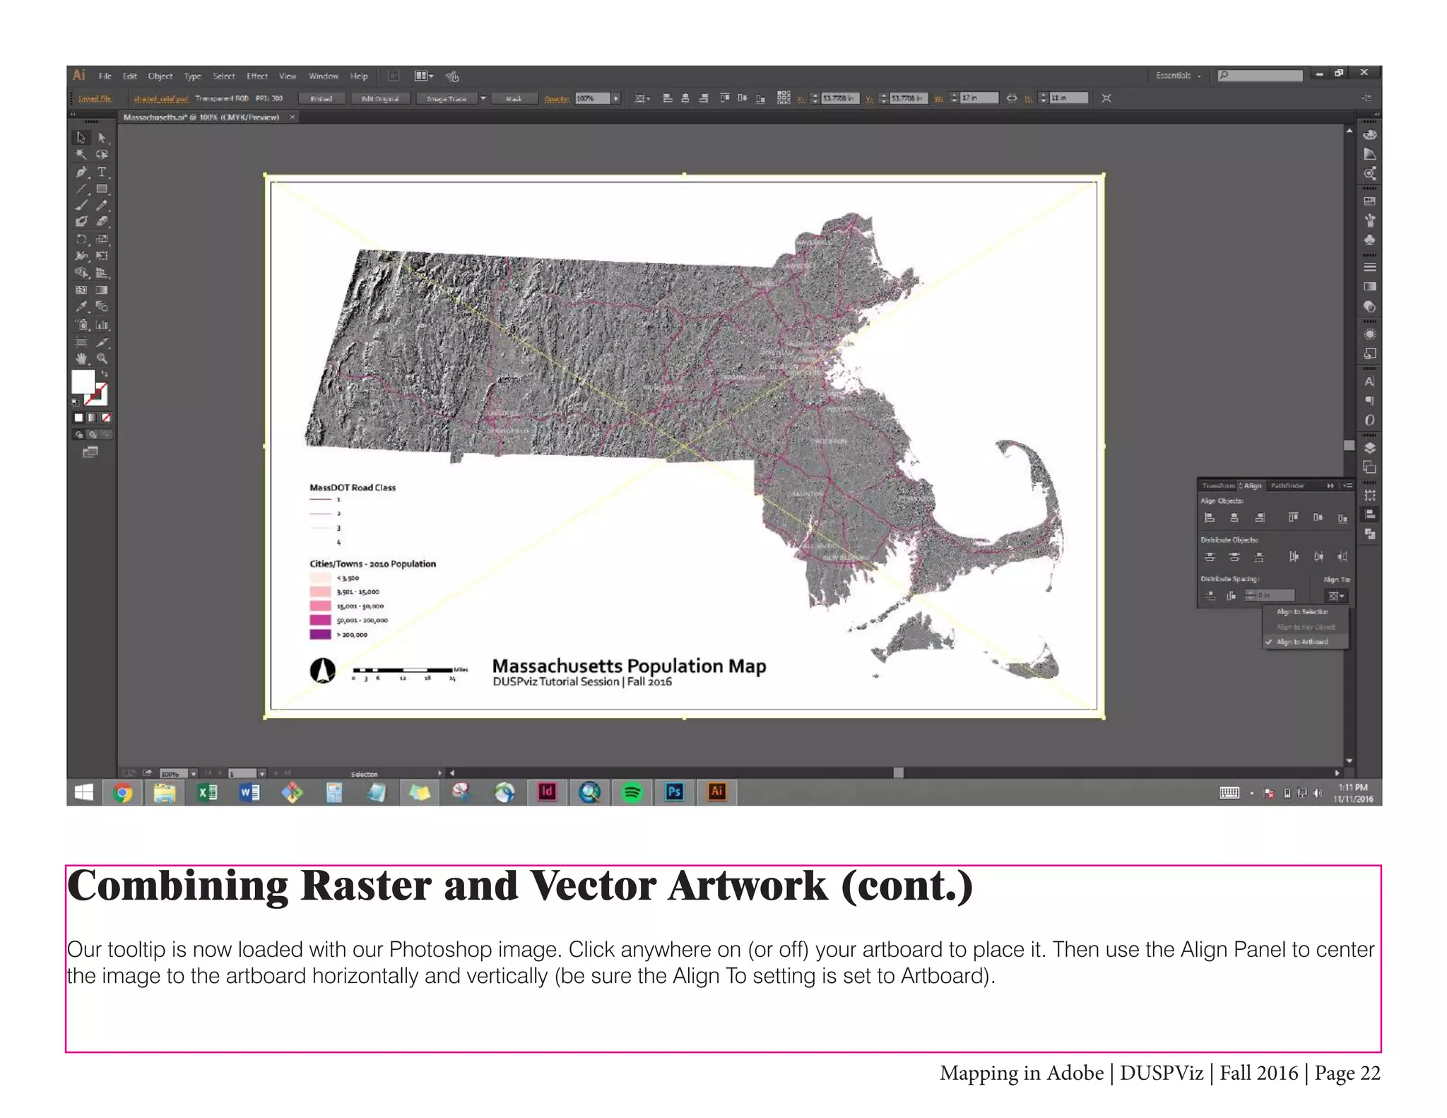Choose the Rotate tool
The image size is (1447, 1118).
click(81, 239)
